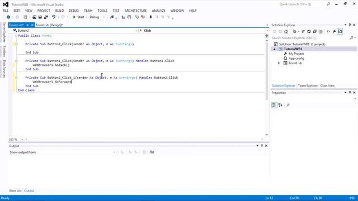Open the FILE menu

[x=6, y=11]
